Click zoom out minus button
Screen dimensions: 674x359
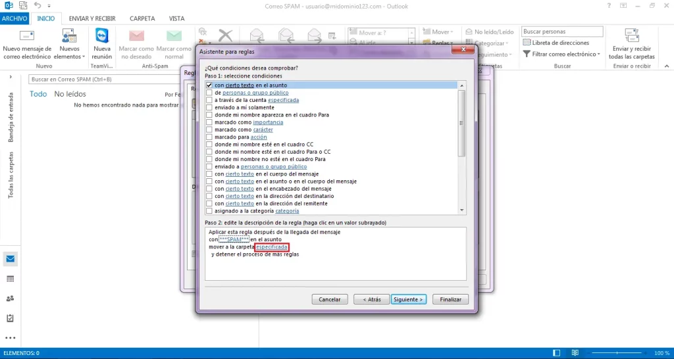coord(588,353)
